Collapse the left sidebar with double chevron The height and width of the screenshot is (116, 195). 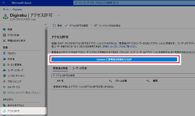click(x=45, y=25)
